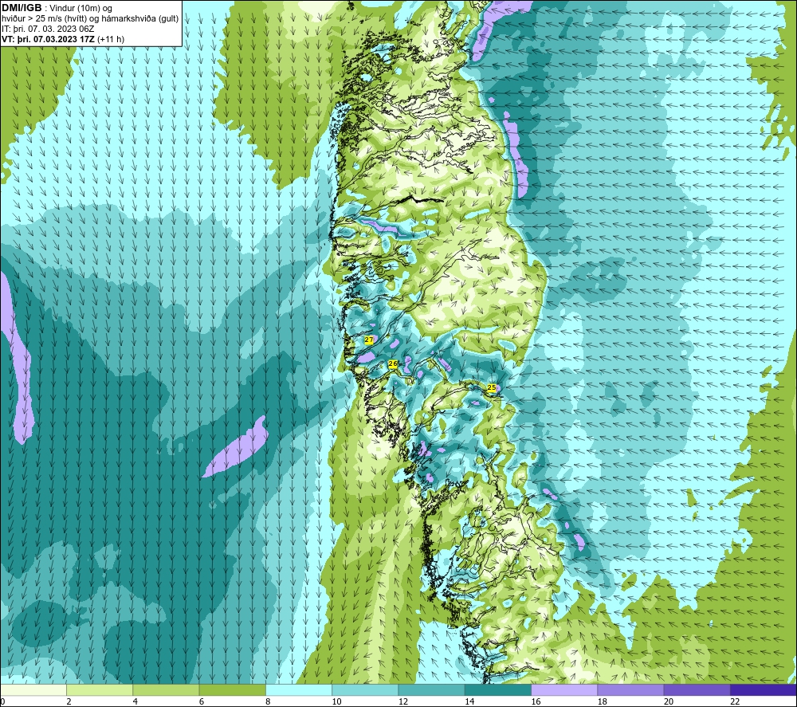
Task: Click scale number 14 on legend
Action: [x=469, y=701]
